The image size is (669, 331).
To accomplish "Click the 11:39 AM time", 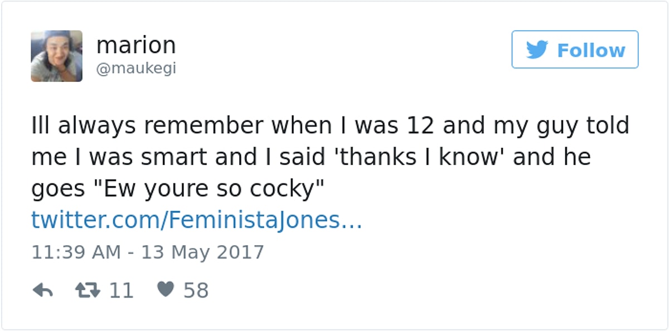I will click(x=76, y=252).
